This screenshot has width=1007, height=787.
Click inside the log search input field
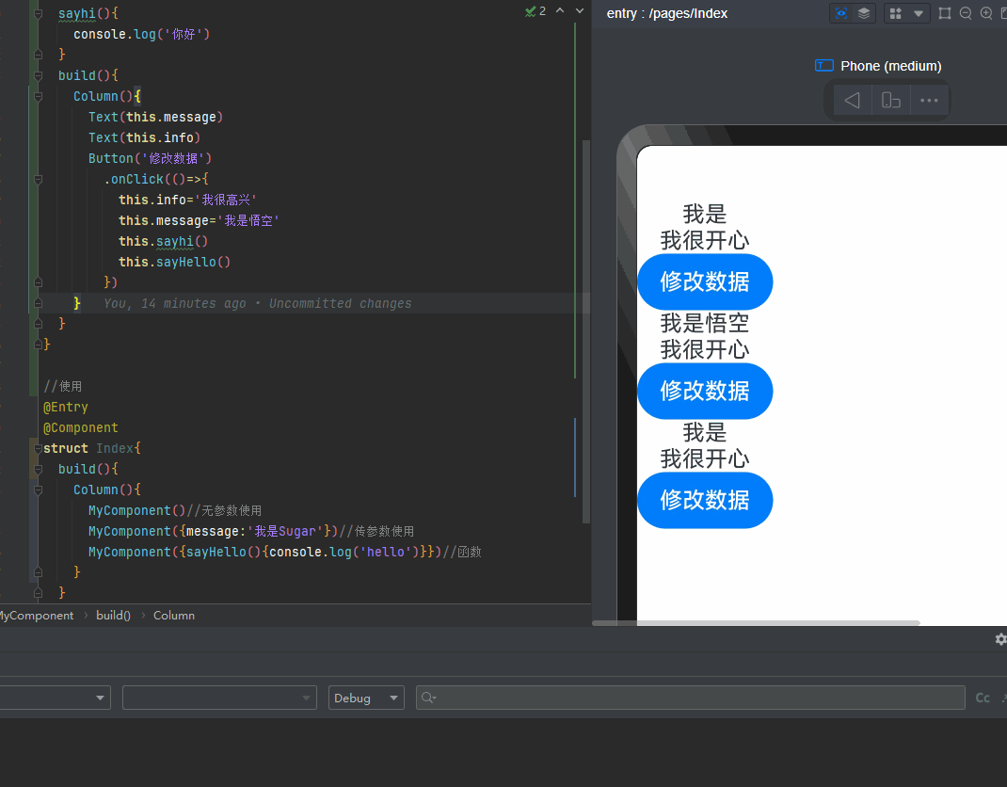(691, 698)
